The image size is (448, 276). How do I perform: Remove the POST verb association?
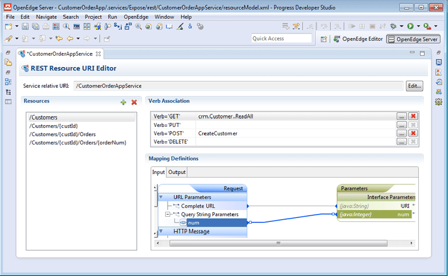tap(413, 133)
